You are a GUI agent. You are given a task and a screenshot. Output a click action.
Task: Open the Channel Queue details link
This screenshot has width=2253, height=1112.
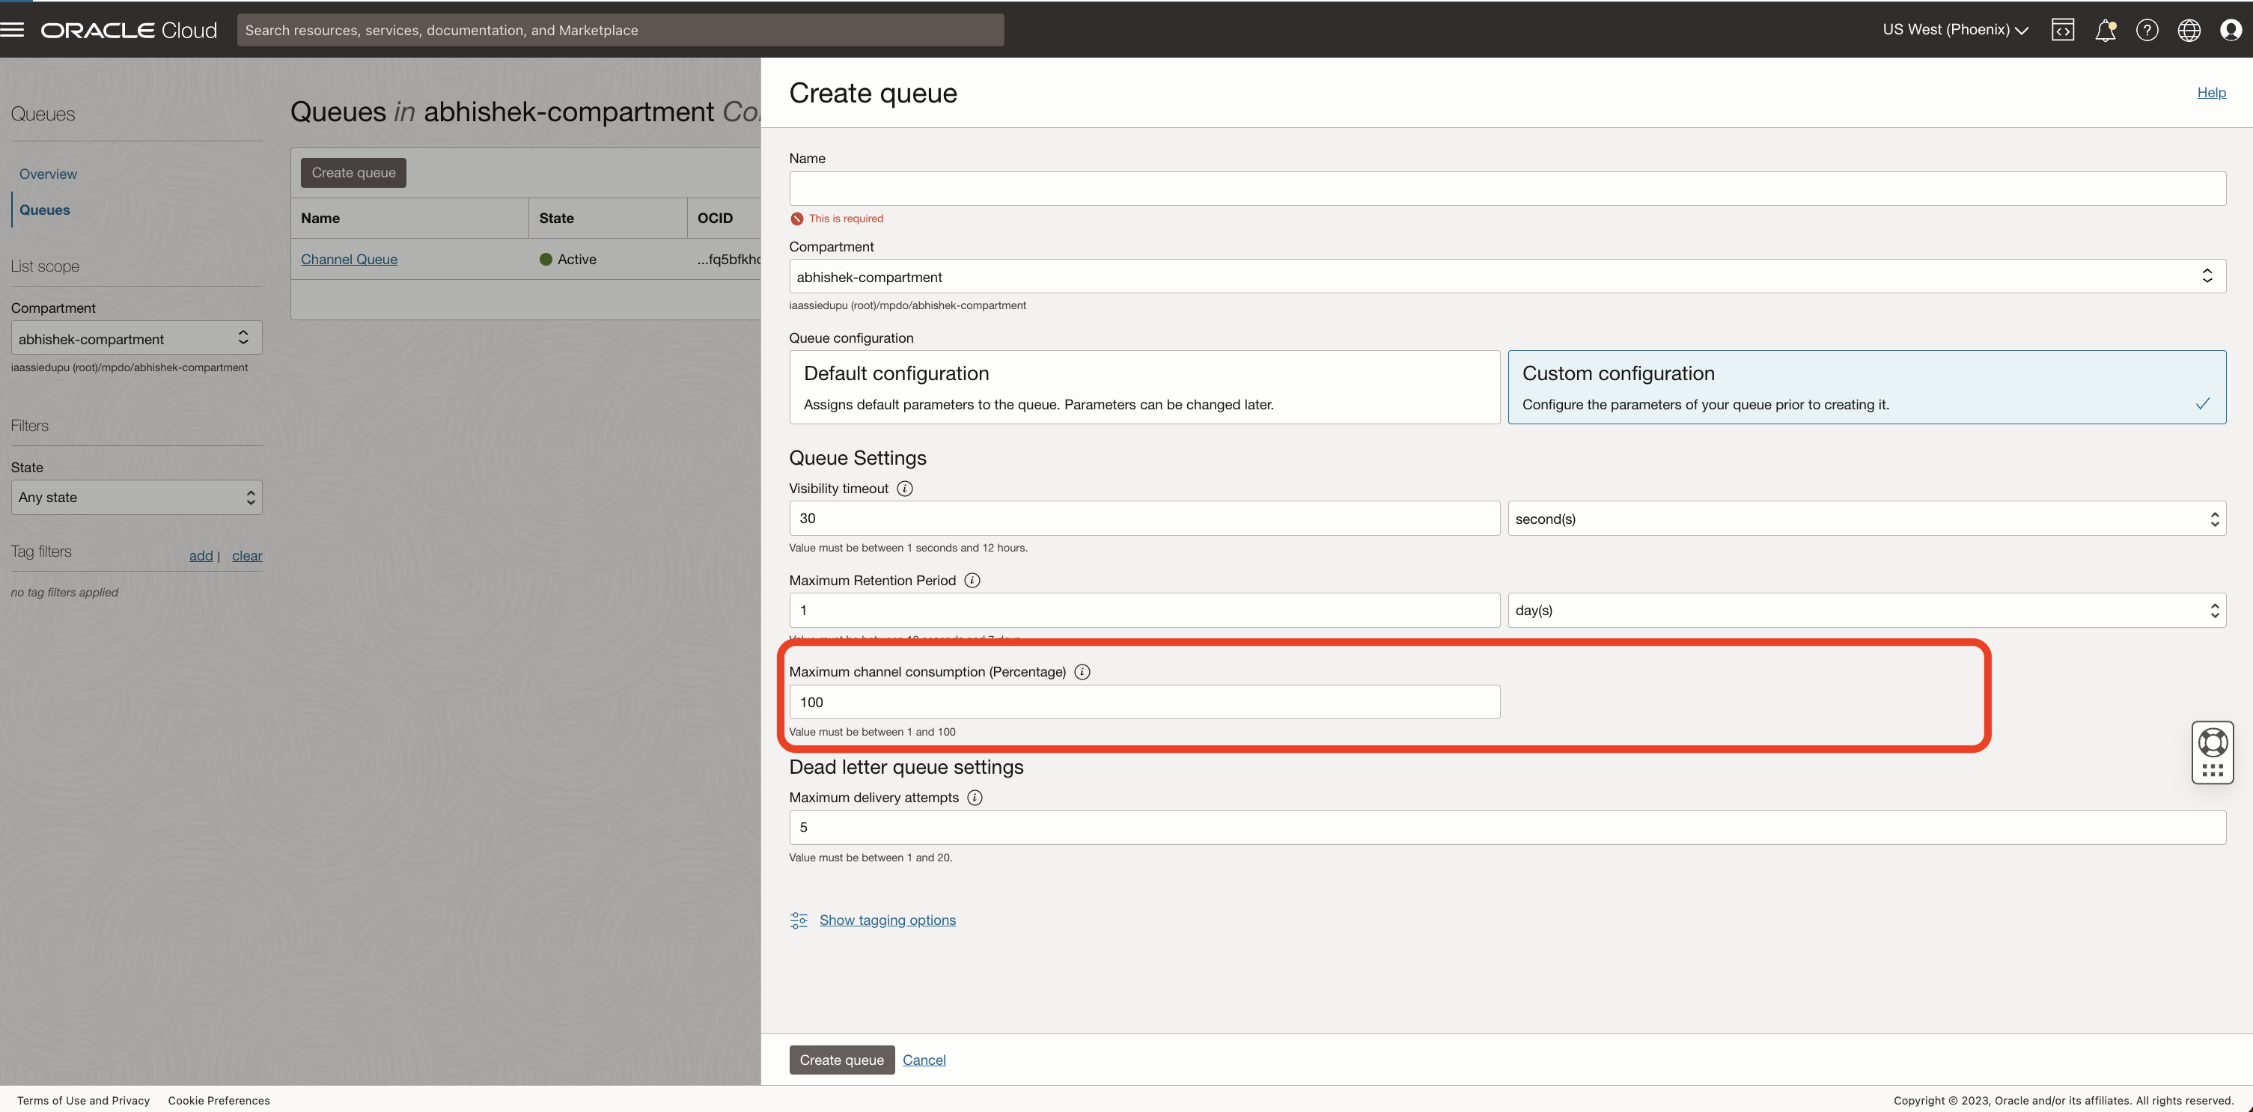pos(349,259)
